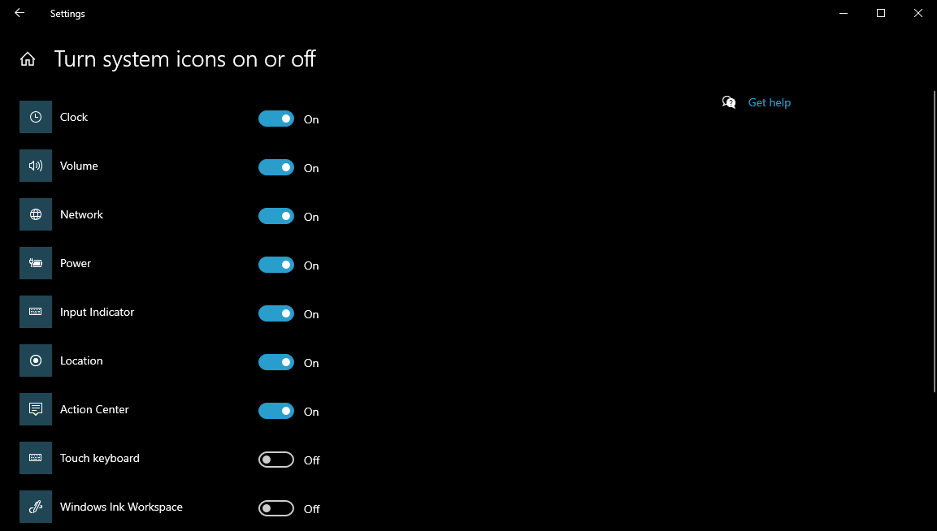Viewport: 937px width, 531px height.
Task: Toggle the Action Center switch off
Action: pos(276,411)
